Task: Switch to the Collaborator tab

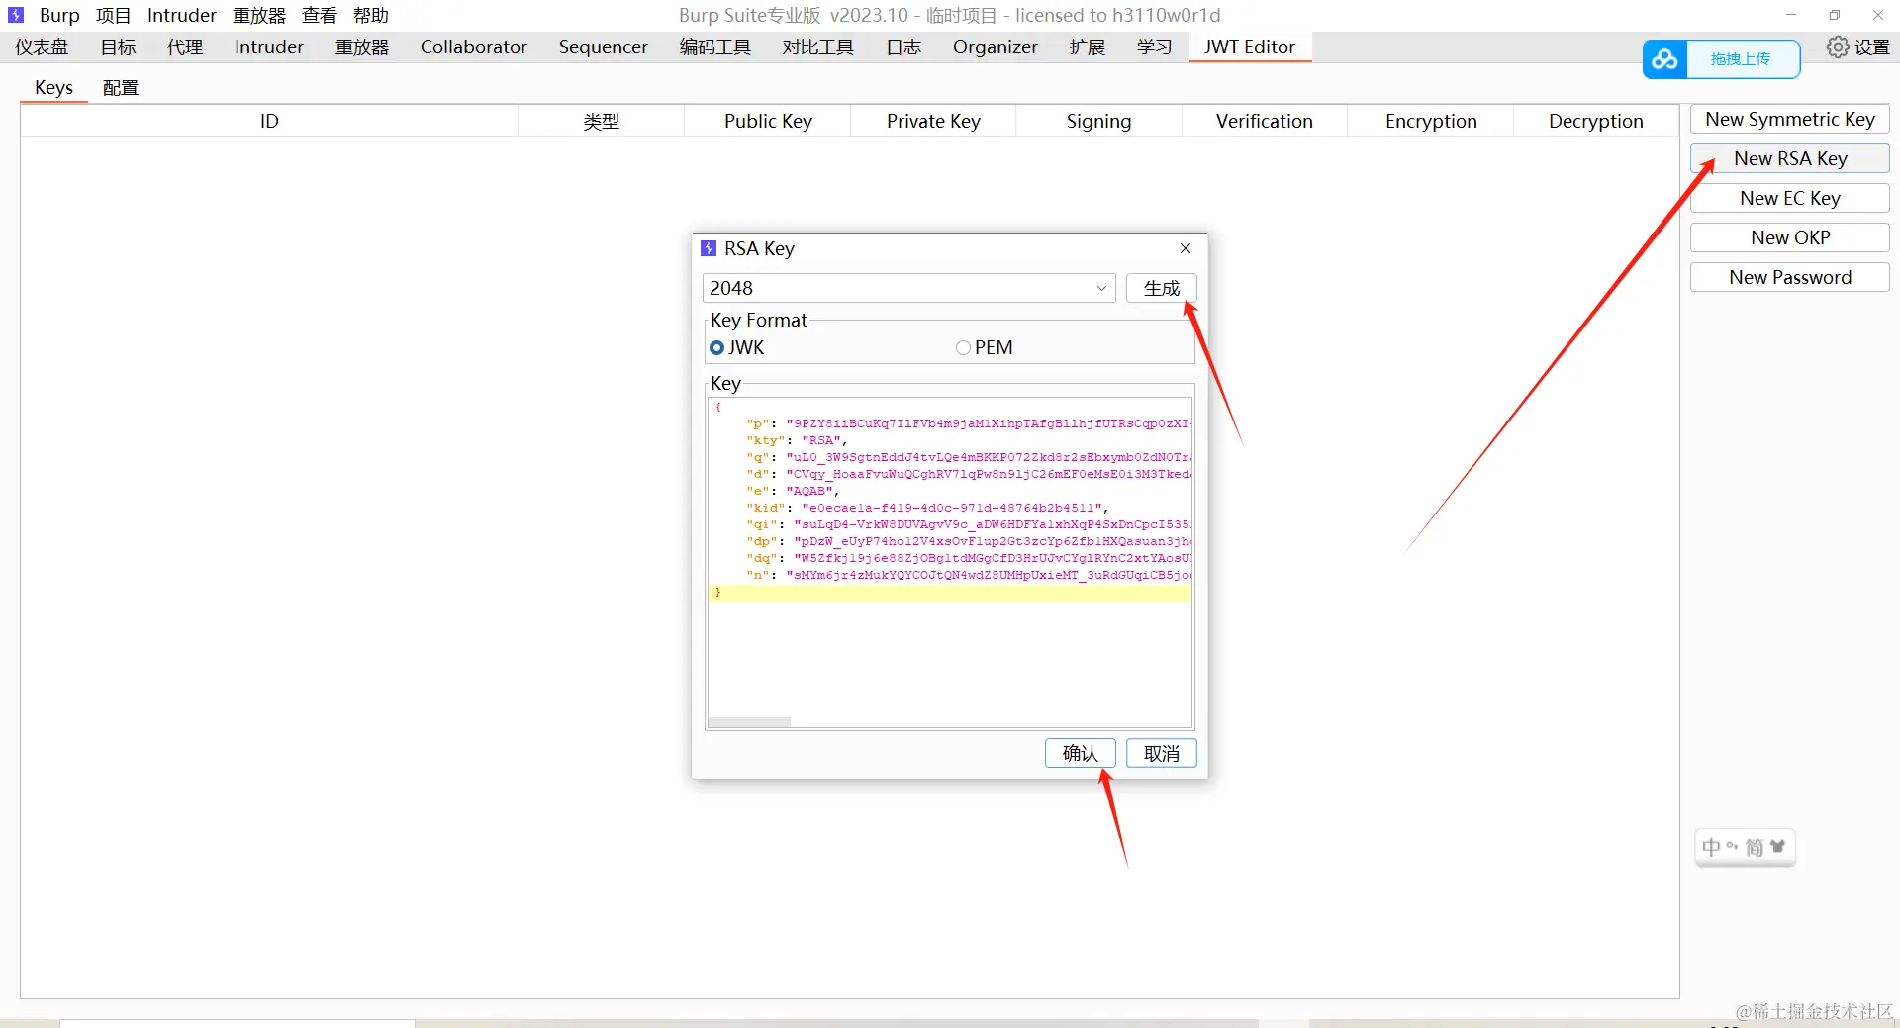Action: [x=474, y=47]
